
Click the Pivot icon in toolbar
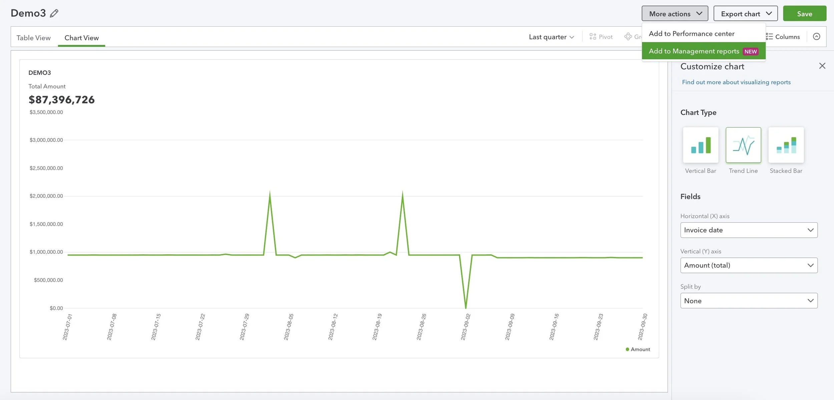[x=593, y=37]
